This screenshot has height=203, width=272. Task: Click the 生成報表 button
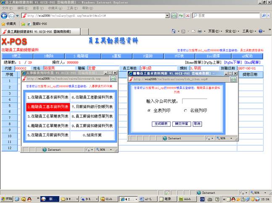point(160,124)
